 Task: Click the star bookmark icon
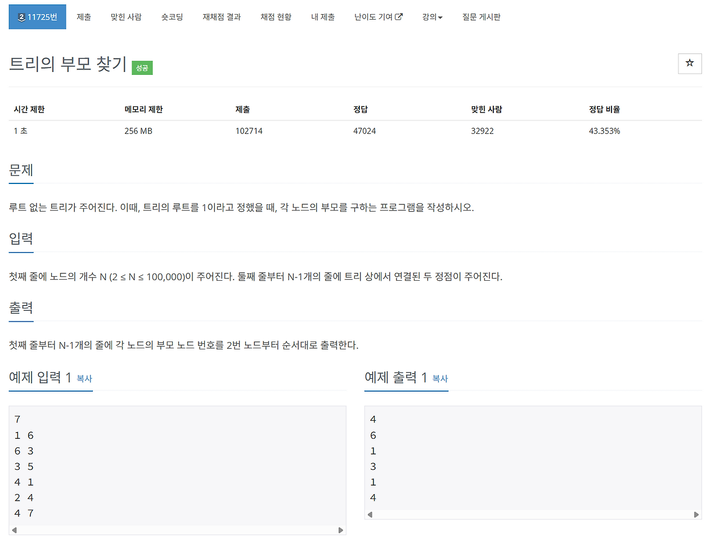pyautogui.click(x=690, y=64)
